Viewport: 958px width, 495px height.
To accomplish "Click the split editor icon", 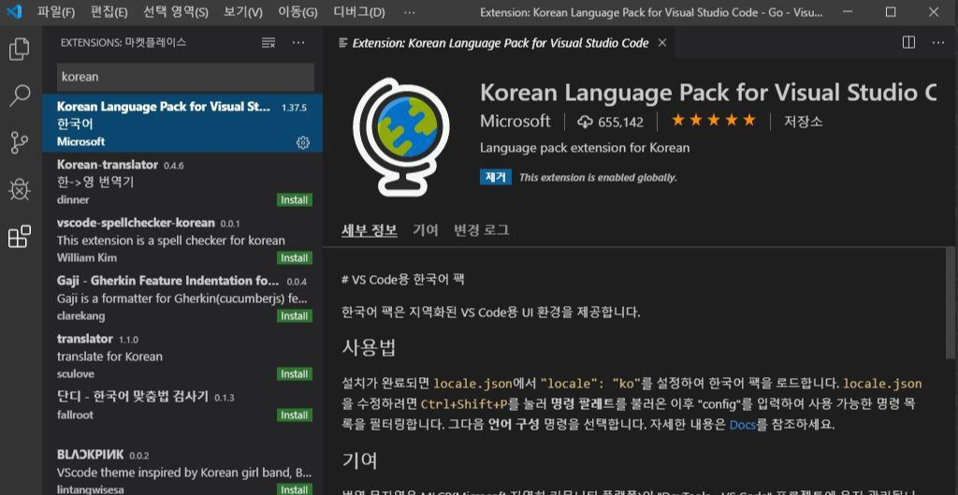I will 908,42.
